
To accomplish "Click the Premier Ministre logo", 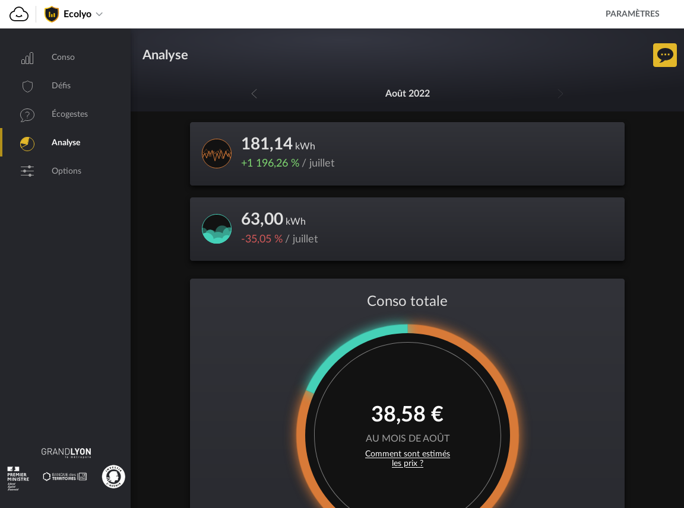I will coord(18,478).
